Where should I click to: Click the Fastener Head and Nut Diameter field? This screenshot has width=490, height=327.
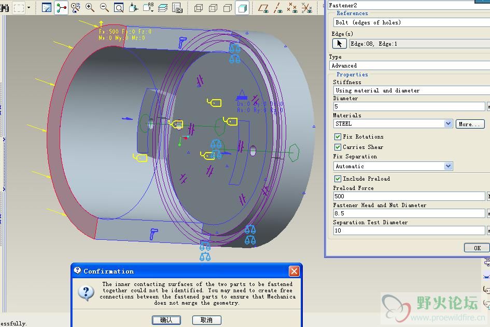pos(409,213)
